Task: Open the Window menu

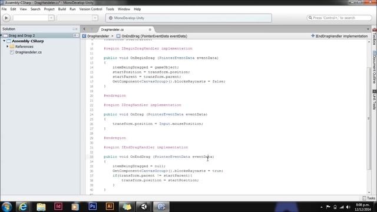Action: 124,9
